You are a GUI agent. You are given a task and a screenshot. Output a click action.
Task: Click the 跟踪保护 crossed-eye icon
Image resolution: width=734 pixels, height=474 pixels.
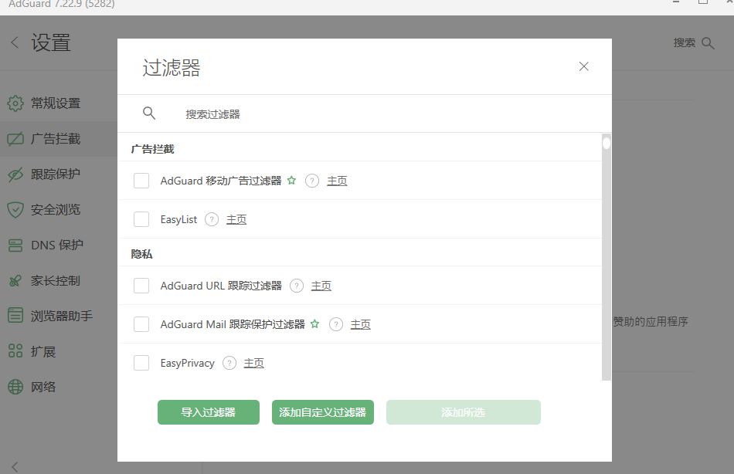15,174
